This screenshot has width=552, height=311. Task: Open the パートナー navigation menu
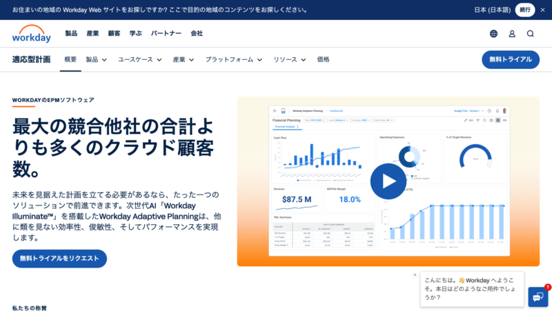(166, 33)
